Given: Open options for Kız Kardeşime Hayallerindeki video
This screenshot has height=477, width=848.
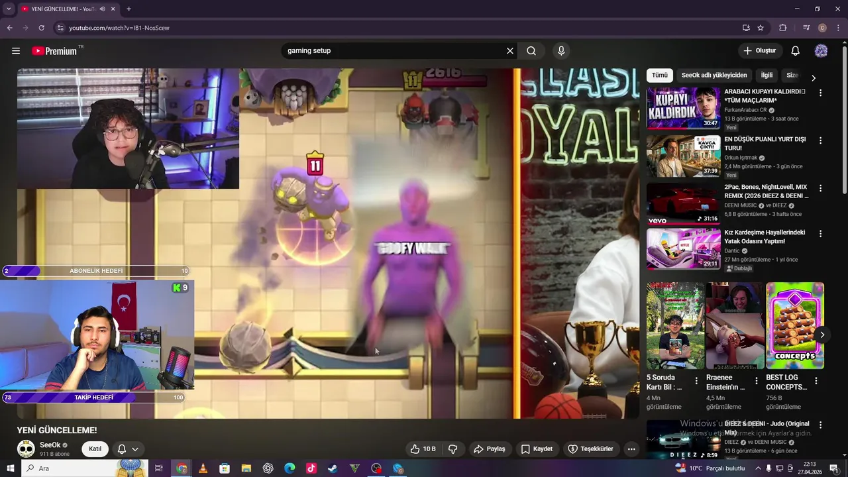Looking at the screenshot, I should click(820, 234).
